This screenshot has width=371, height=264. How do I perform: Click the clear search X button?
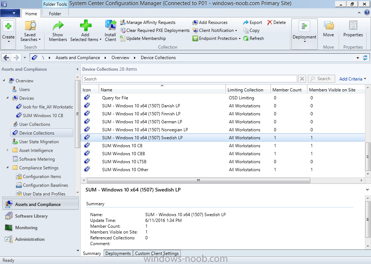point(302,79)
